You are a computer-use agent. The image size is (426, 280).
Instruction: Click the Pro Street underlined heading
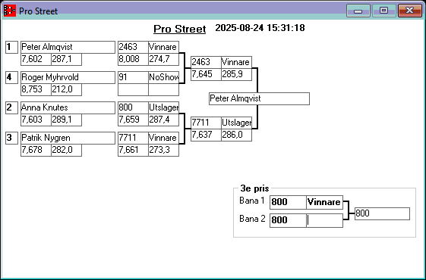pos(179,29)
